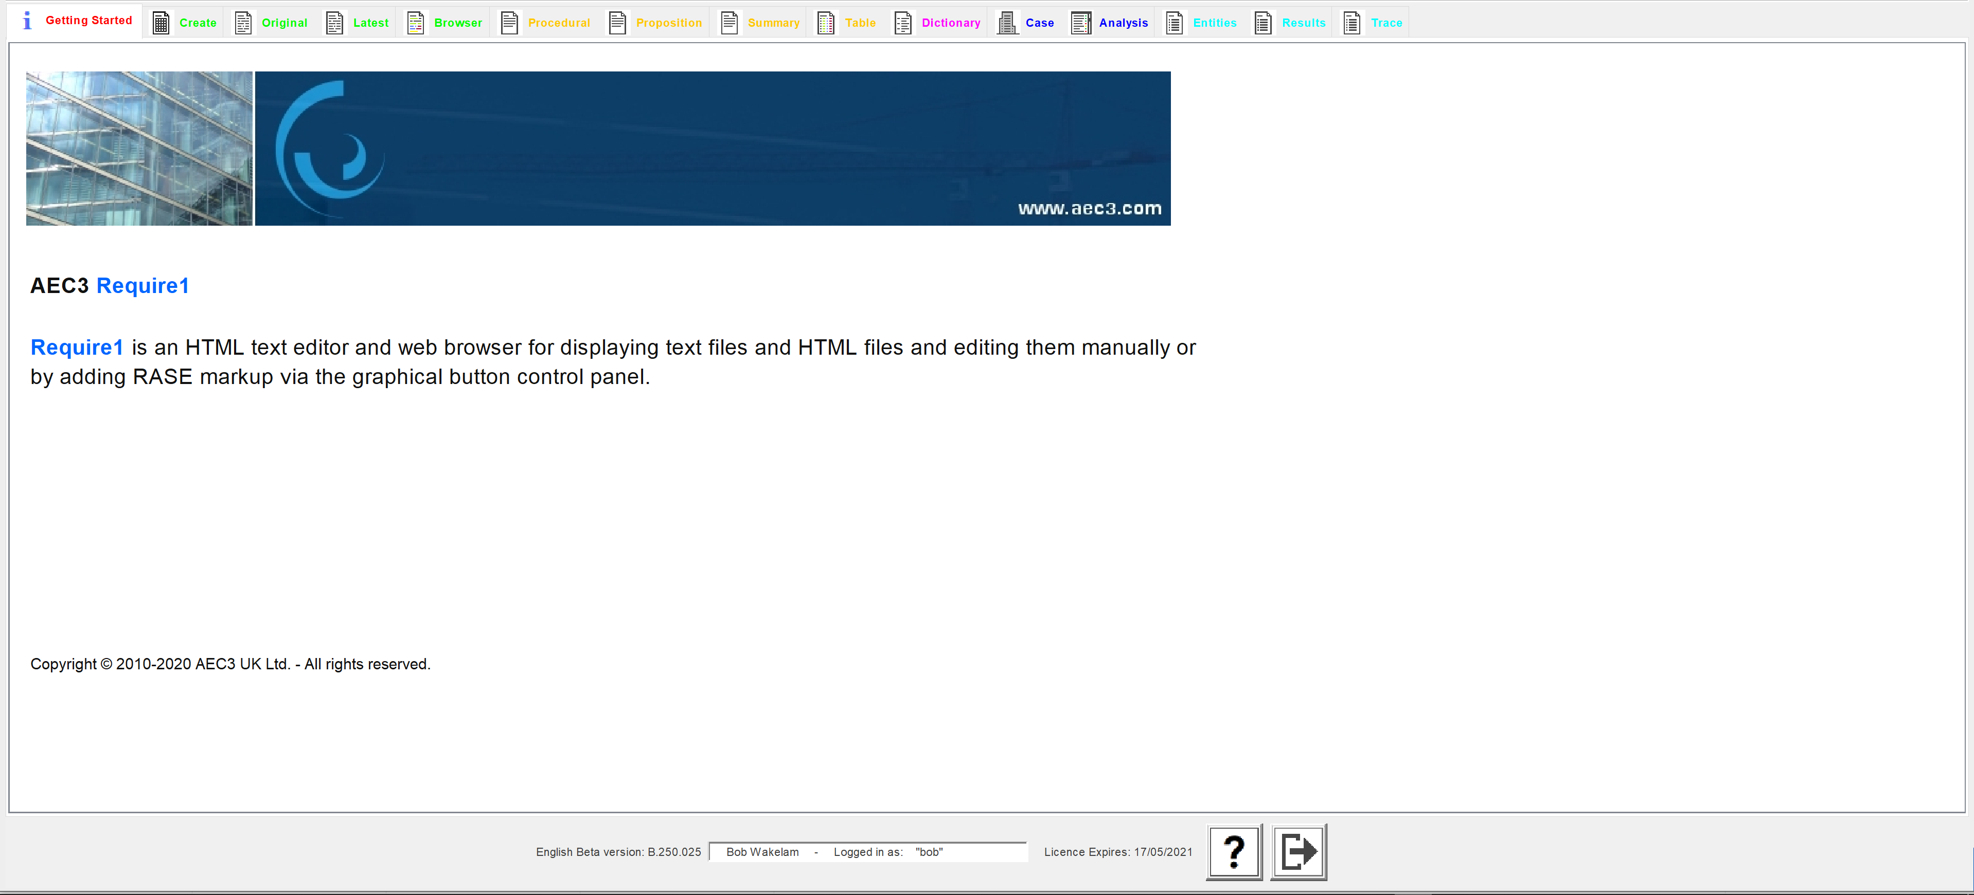Click the Original tab's document icon
Screen dimensions: 1974x895
pyautogui.click(x=243, y=23)
